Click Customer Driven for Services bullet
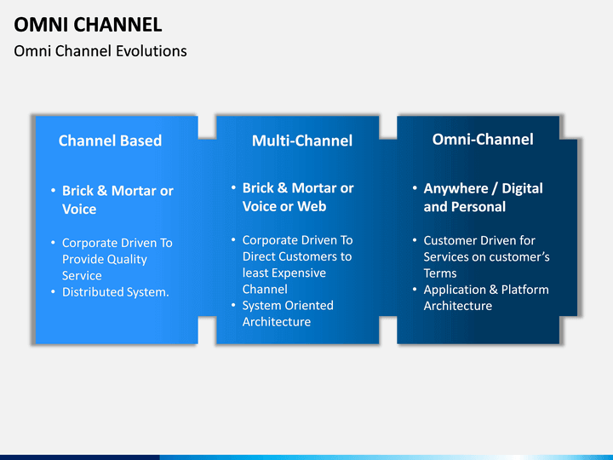613x460 pixels. pyautogui.click(x=487, y=256)
